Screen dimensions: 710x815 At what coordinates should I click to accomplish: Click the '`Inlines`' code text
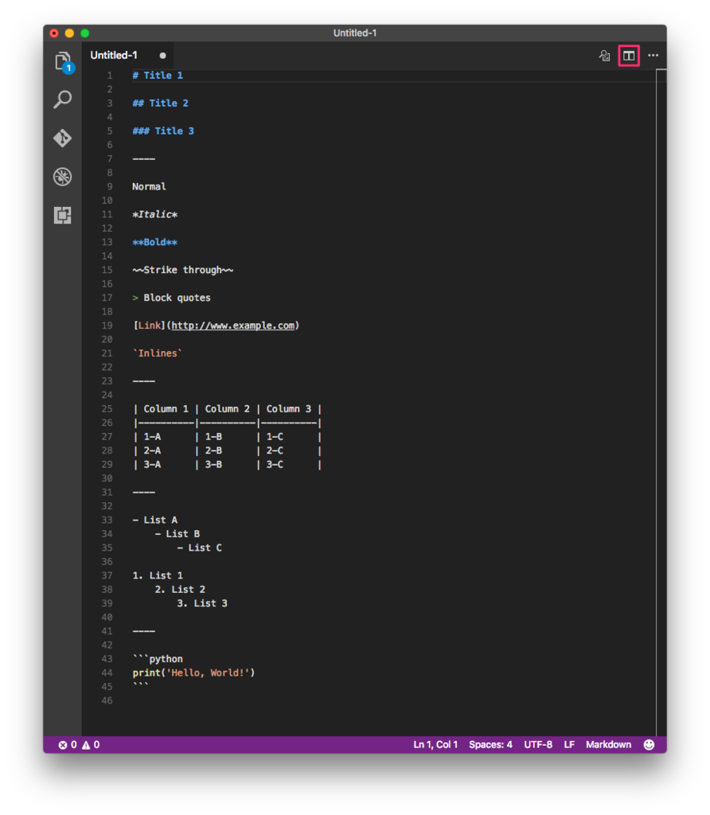pos(158,353)
